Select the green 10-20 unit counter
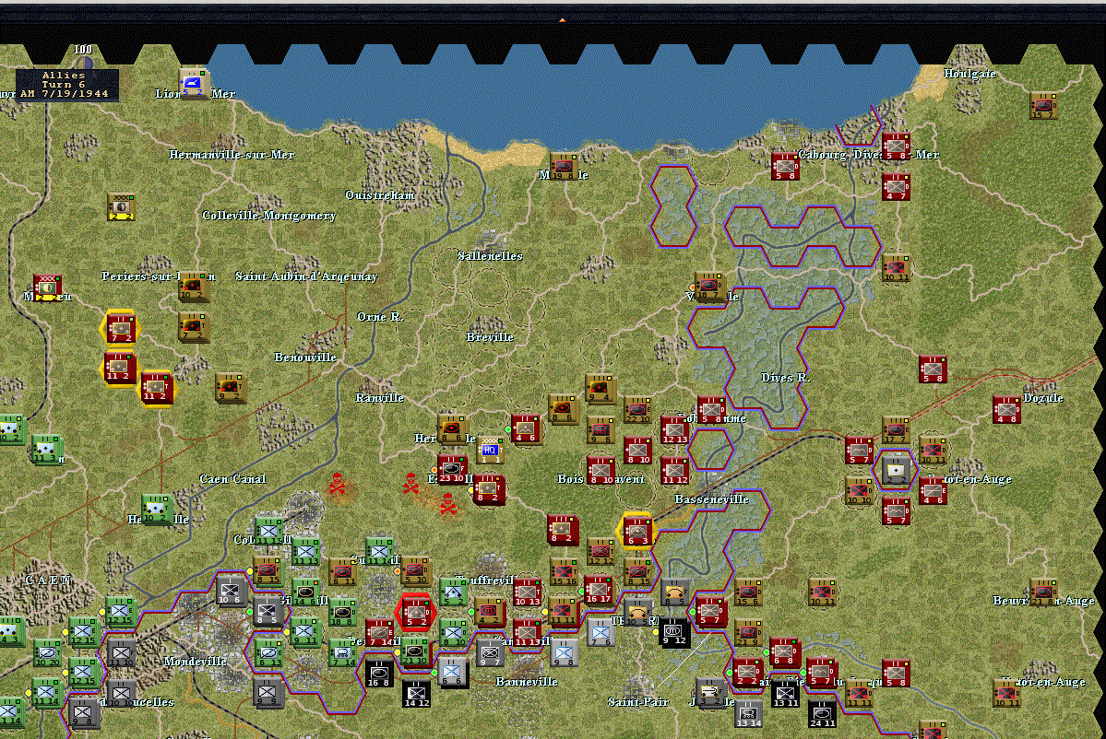Image resolution: width=1106 pixels, height=739 pixels. pyautogui.click(x=47, y=653)
